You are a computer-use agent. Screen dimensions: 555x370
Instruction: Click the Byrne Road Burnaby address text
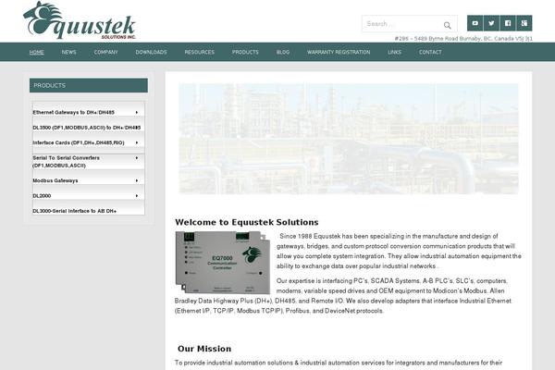coord(463,38)
